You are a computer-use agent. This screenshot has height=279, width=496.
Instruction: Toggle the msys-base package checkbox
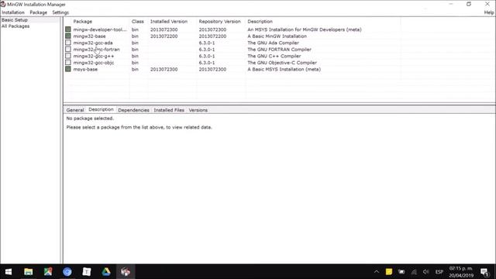point(68,69)
